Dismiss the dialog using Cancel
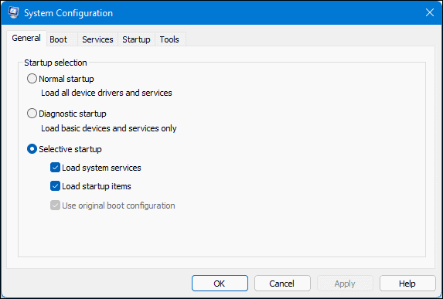443x299 pixels. (x=282, y=284)
